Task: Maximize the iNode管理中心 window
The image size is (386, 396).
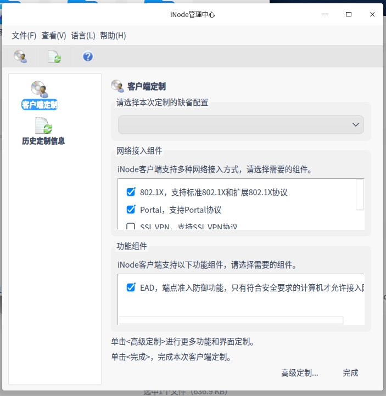Action: coord(349,14)
